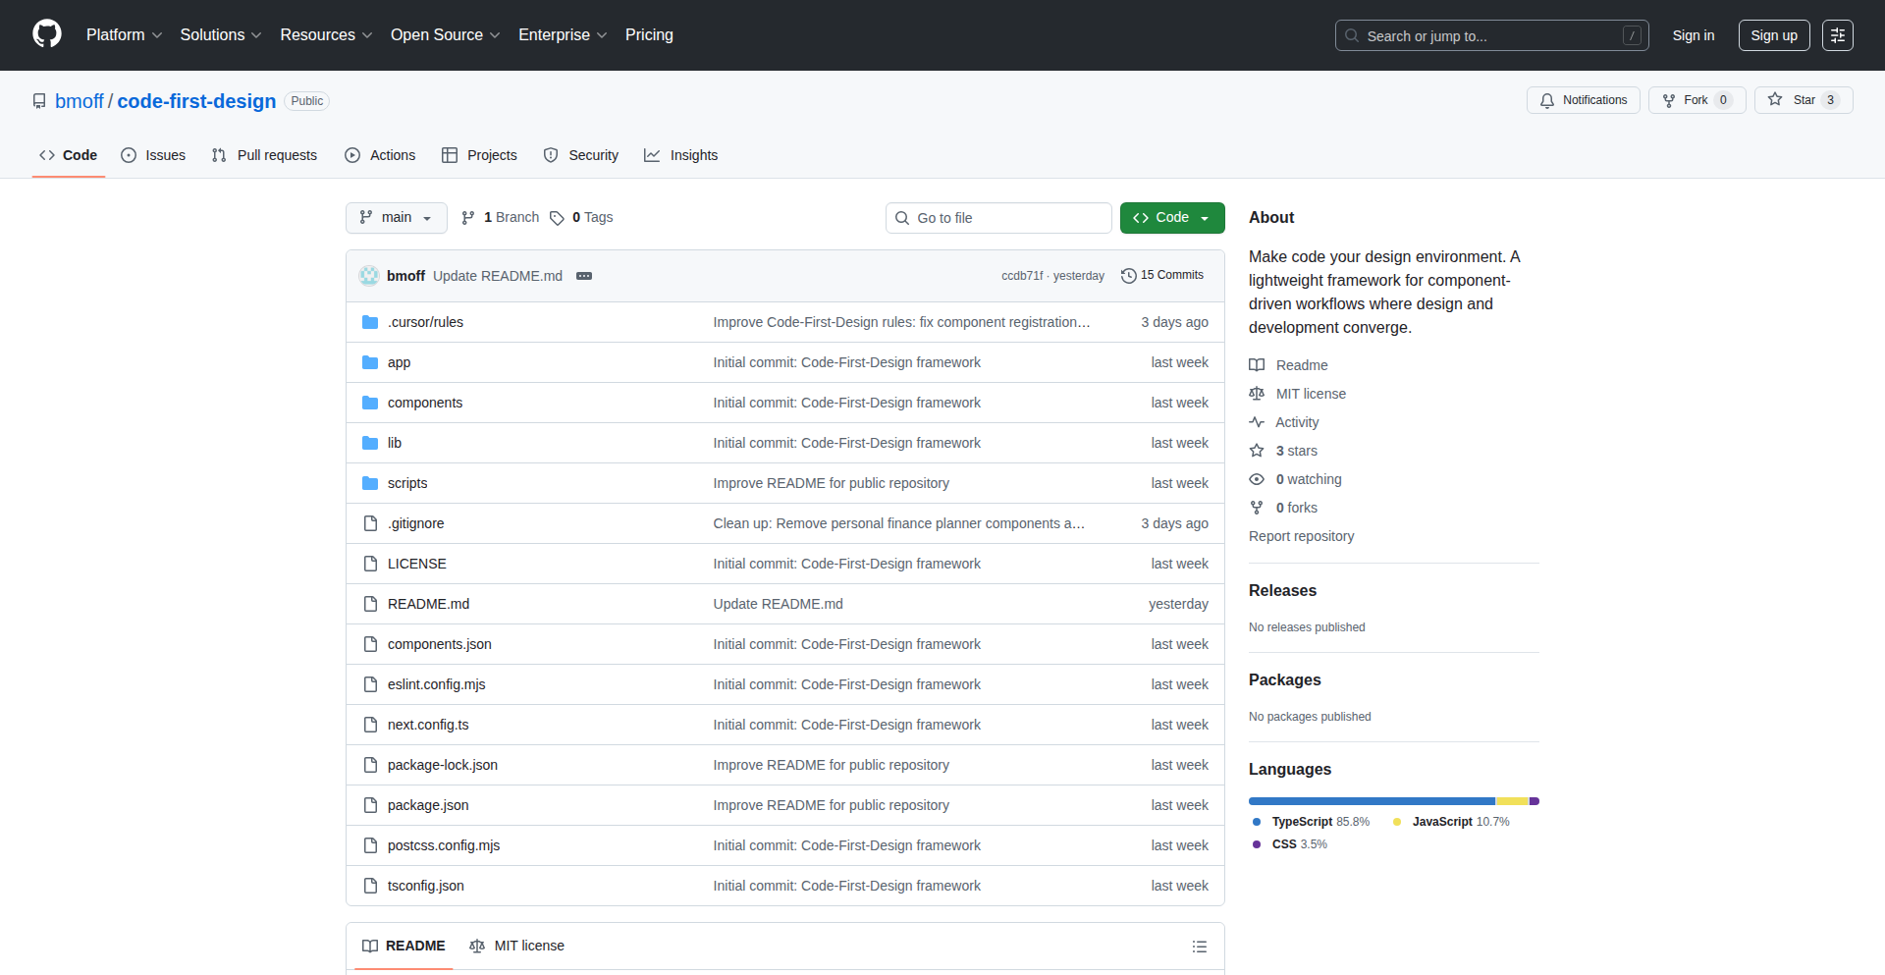1885x975 pixels.
Task: Open the Insights tab
Action: (681, 155)
